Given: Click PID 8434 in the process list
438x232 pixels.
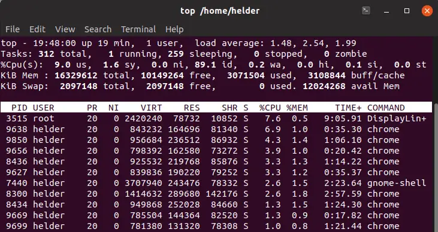Looking at the screenshot, I should [x=17, y=204].
